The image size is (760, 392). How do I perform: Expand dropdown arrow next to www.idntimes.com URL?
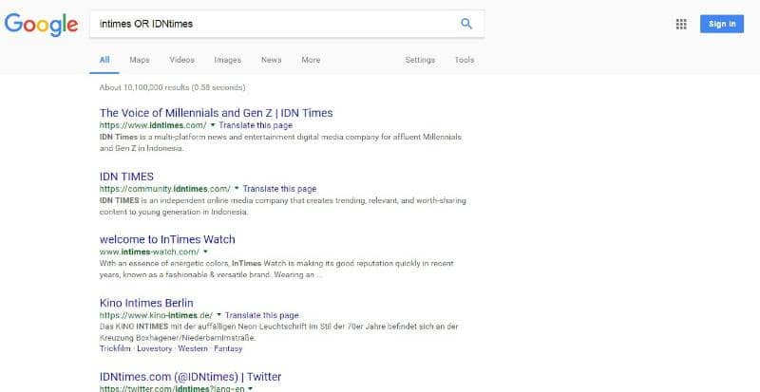[213, 125]
